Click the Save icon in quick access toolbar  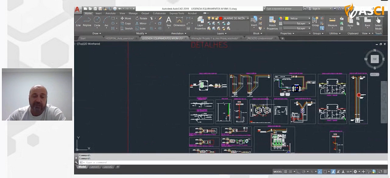click(95, 8)
